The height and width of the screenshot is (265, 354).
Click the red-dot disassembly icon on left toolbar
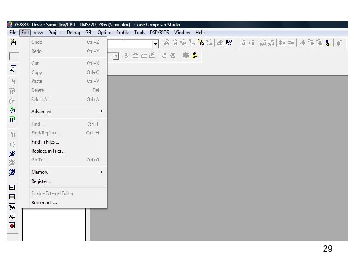(x=12, y=225)
